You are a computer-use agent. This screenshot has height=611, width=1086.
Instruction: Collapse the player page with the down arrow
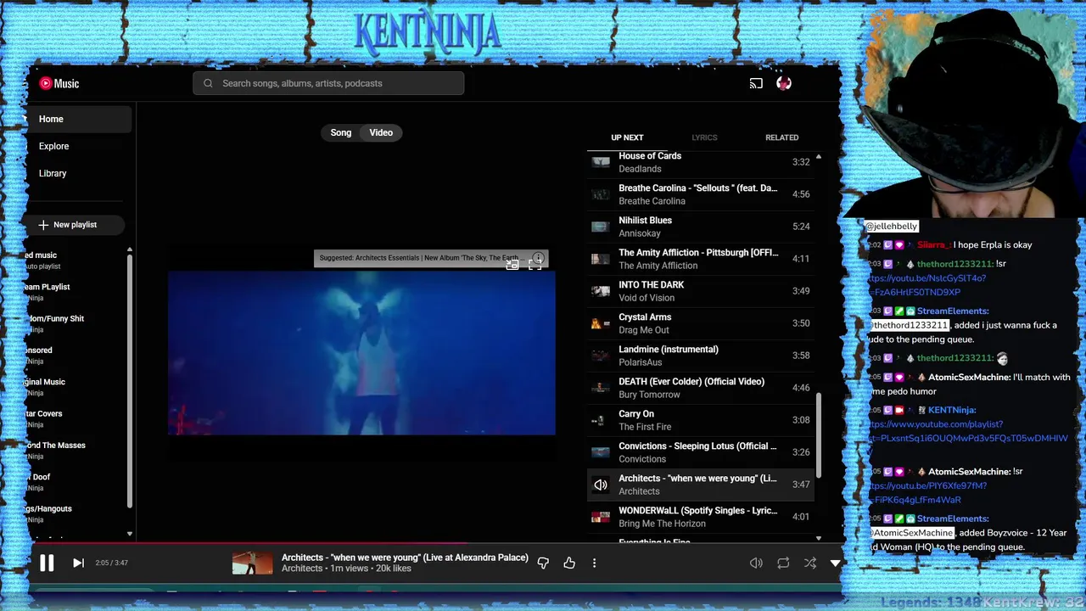[x=835, y=563]
